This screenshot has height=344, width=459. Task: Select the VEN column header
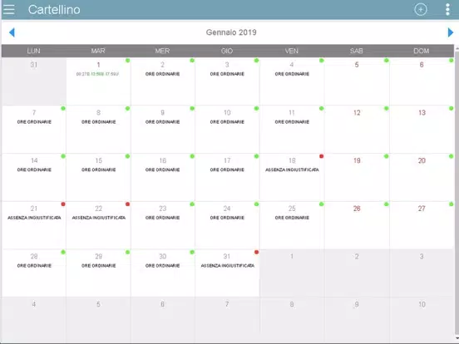click(x=292, y=51)
